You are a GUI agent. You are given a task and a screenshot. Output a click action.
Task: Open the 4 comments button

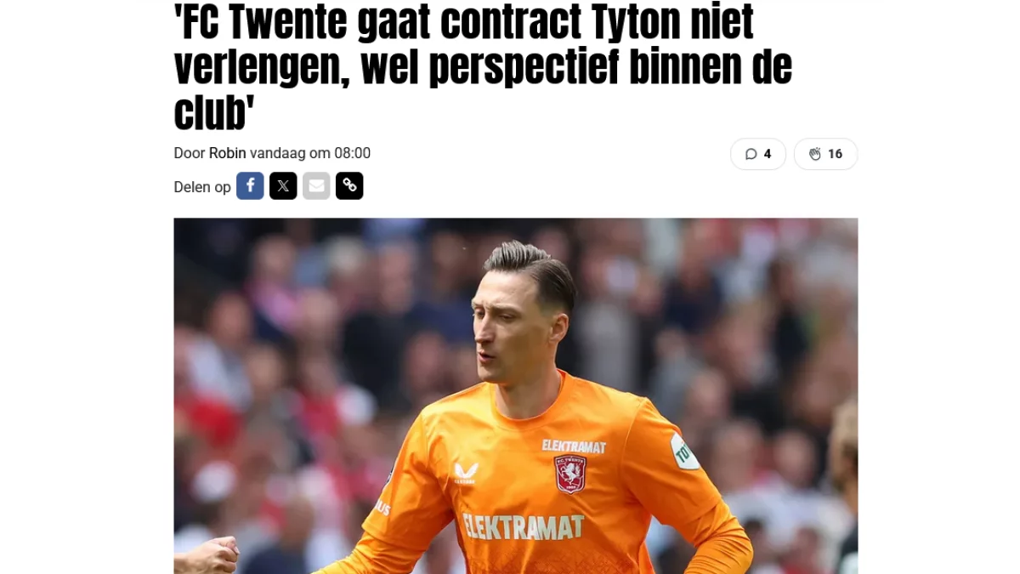758,154
